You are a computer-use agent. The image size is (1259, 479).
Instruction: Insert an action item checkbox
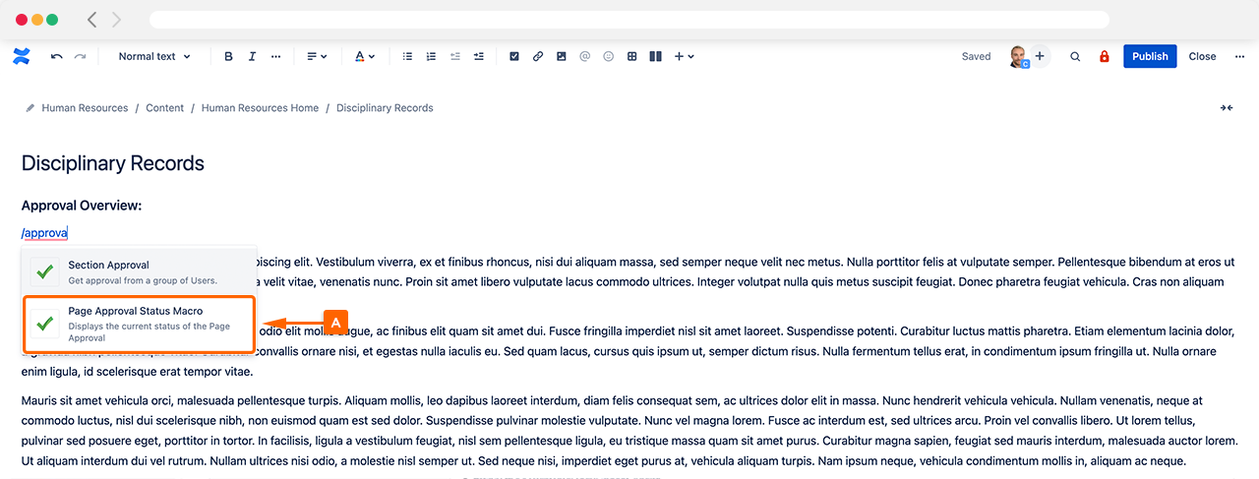point(514,57)
